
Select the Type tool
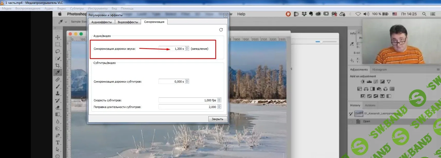(58, 143)
